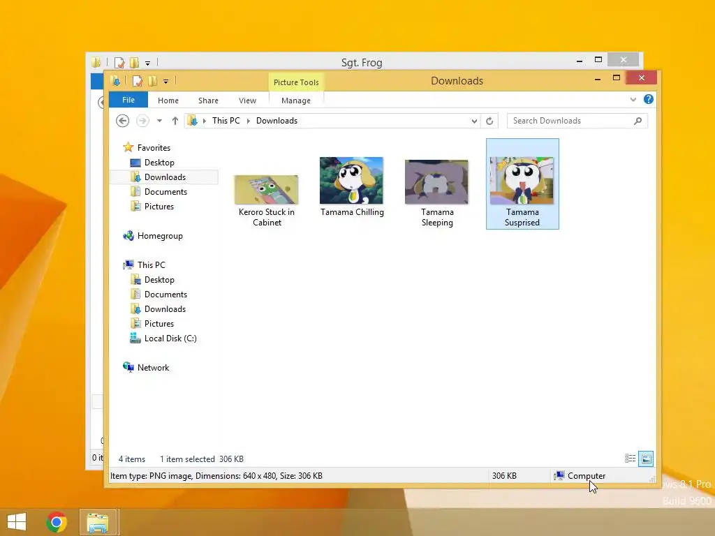Select Downloads under This PC

[x=165, y=308]
